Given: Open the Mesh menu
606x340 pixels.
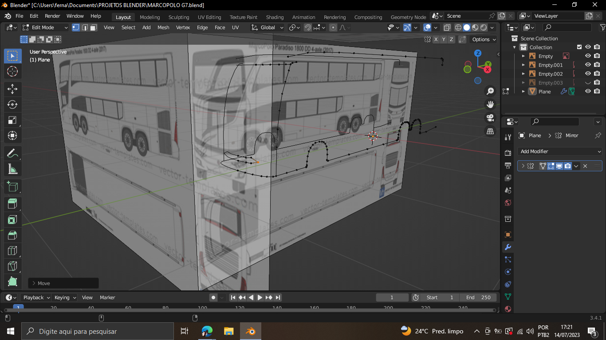Looking at the screenshot, I should [163, 27].
